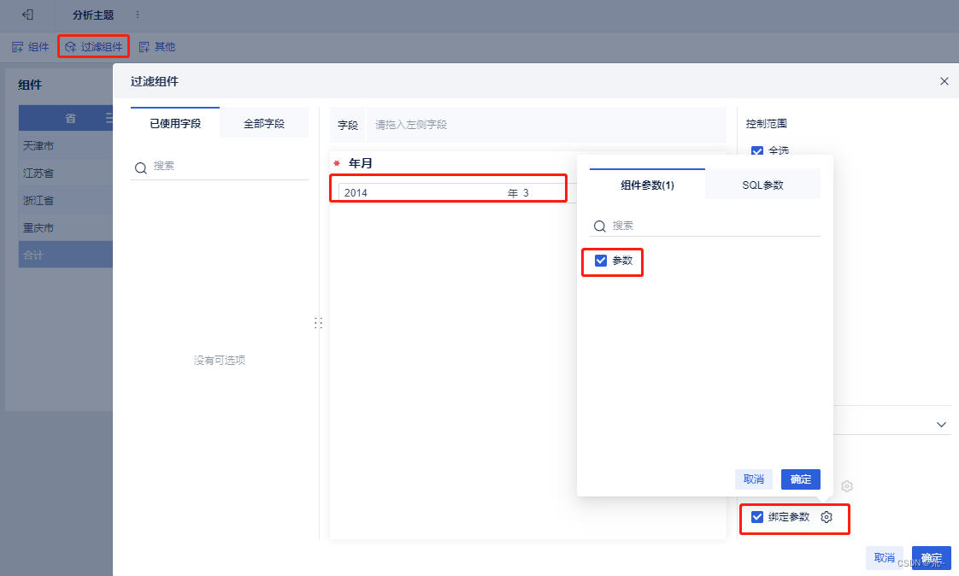
Task: Click 取消 in the parameter popup
Action: coord(754,479)
